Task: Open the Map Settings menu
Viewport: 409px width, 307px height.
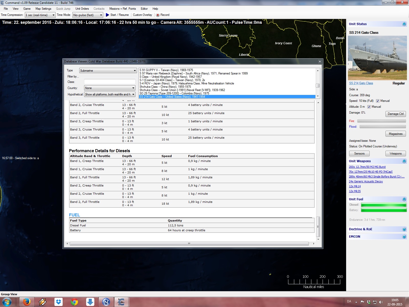Action: click(x=43, y=9)
